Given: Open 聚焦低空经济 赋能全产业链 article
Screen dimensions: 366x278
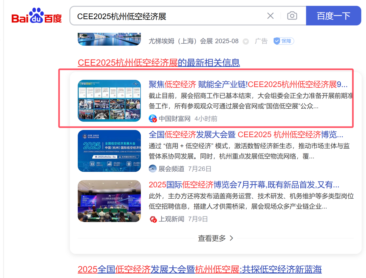Looking at the screenshot, I should 248,84.
